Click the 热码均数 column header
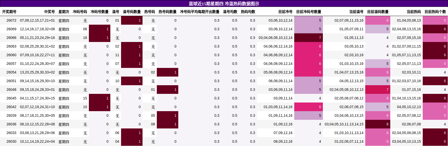 (248, 12)
